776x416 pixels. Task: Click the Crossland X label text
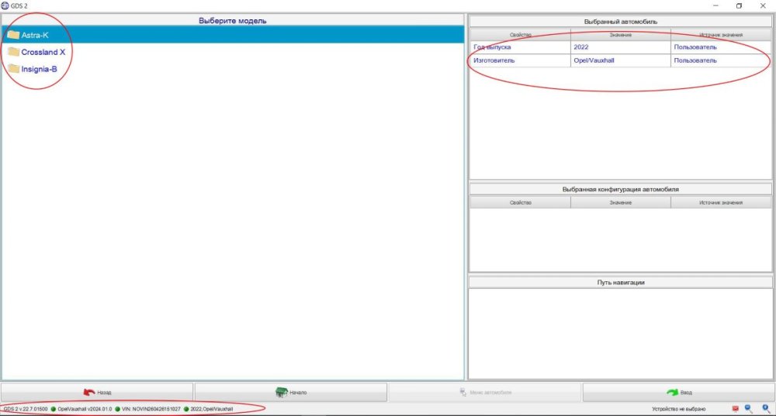coord(43,52)
